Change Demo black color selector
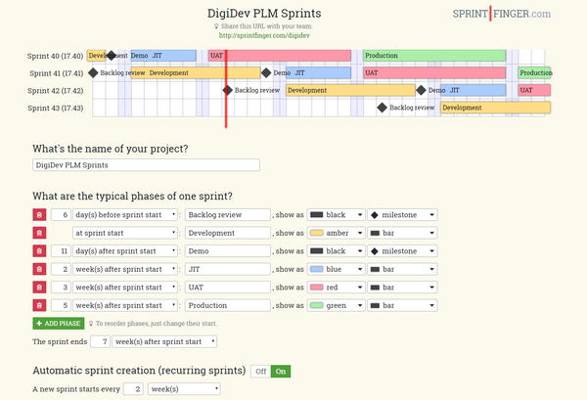The height and width of the screenshot is (400, 587). 337,251
